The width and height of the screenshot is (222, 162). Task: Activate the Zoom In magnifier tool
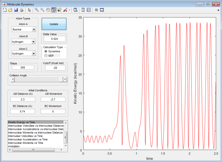click(37, 10)
